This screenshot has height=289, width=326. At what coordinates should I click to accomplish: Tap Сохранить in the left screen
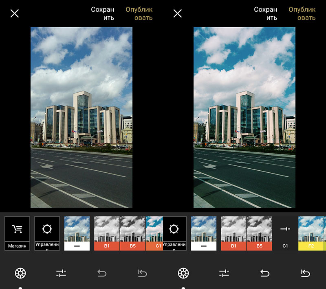103,13
